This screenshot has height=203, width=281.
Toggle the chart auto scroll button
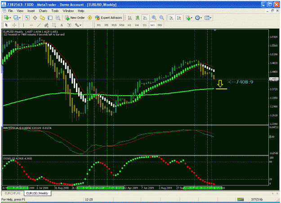[x=171, y=18]
